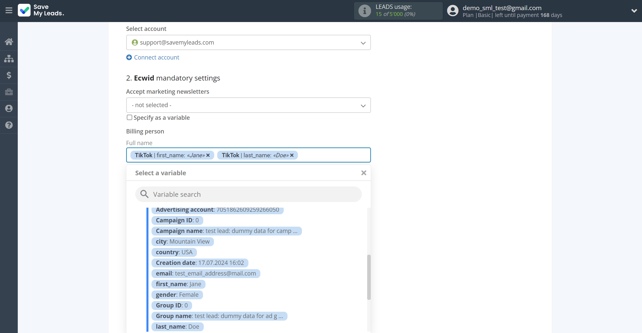Screen dimensions: 642x333
Task: Open the Accept marketing newsletters dropdown
Action: pos(248,105)
